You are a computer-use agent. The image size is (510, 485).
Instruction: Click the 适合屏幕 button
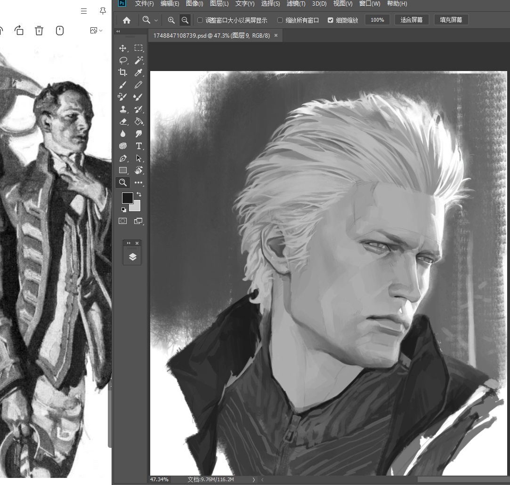click(x=412, y=20)
